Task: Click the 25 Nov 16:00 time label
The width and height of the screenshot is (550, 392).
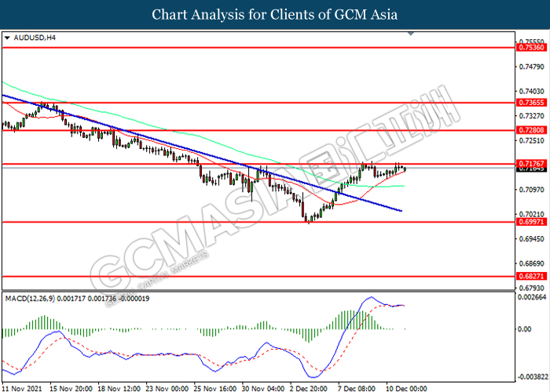Action: 215,388
